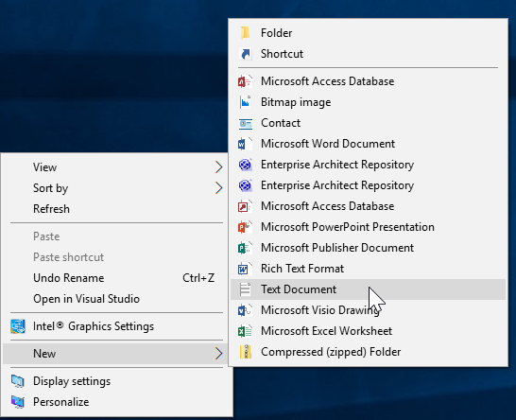The height and width of the screenshot is (420, 516).
Task: Pick Enterprise Architect Repository directly above PowerPoint's neighbor Access Database
Action: [368, 185]
